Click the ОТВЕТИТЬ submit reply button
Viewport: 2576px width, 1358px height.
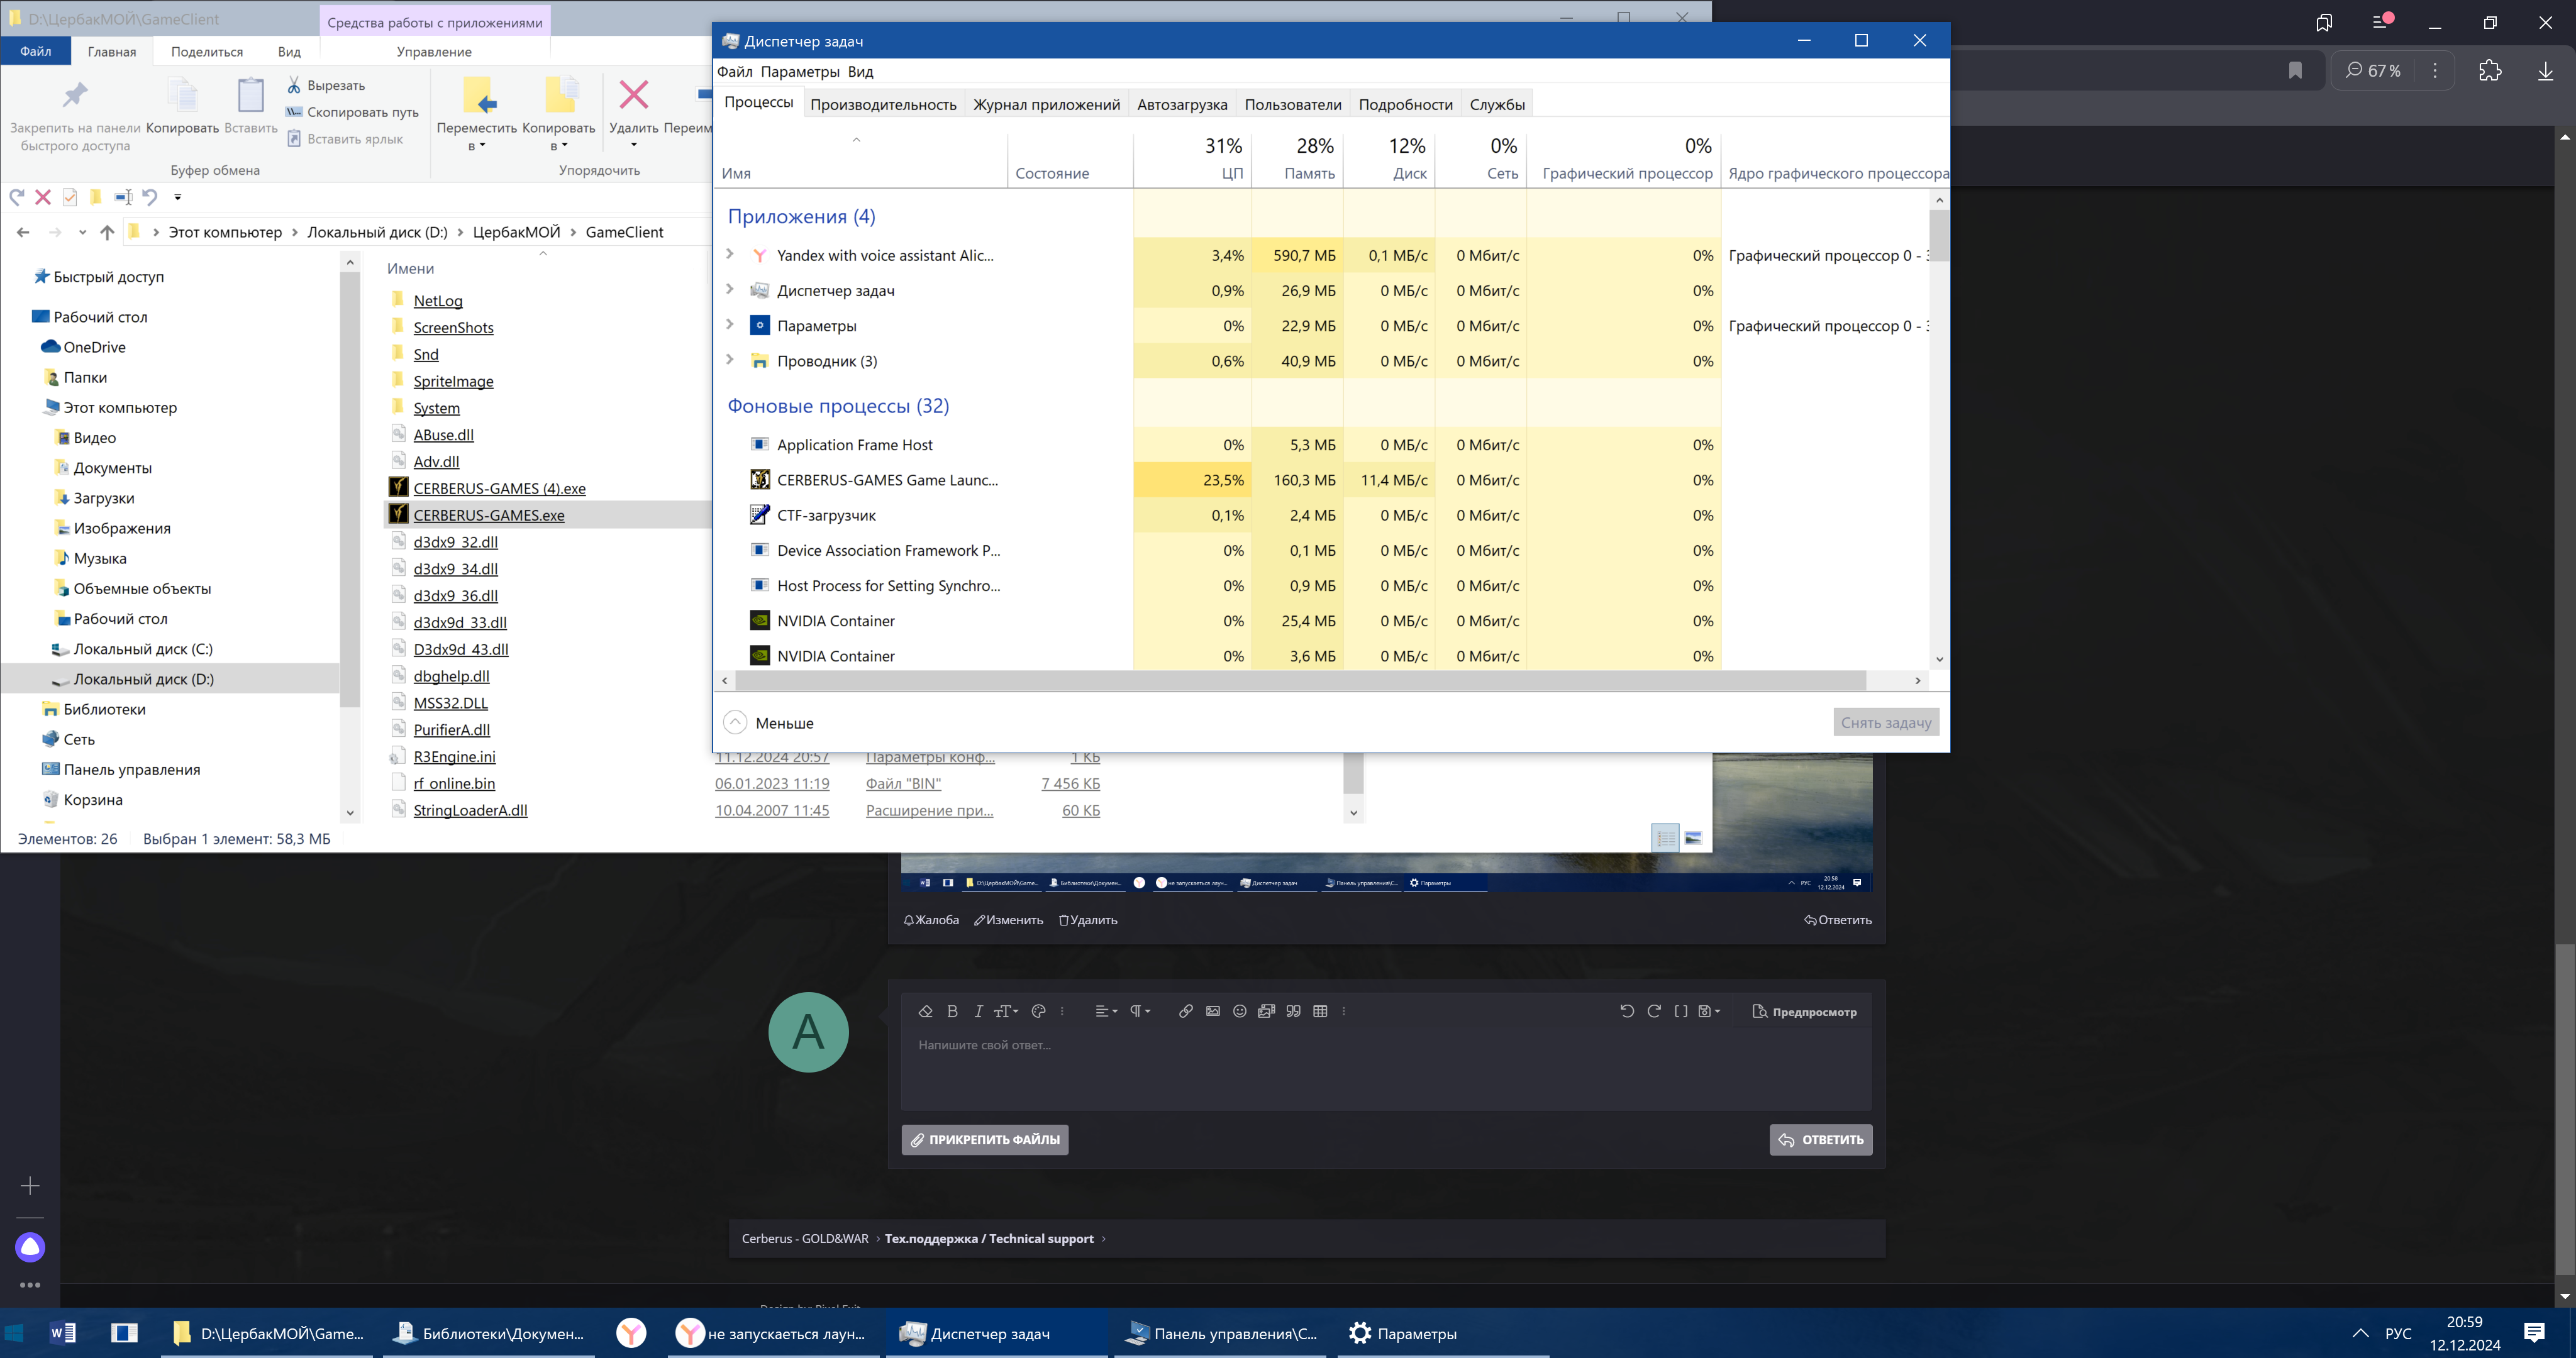click(1821, 1140)
